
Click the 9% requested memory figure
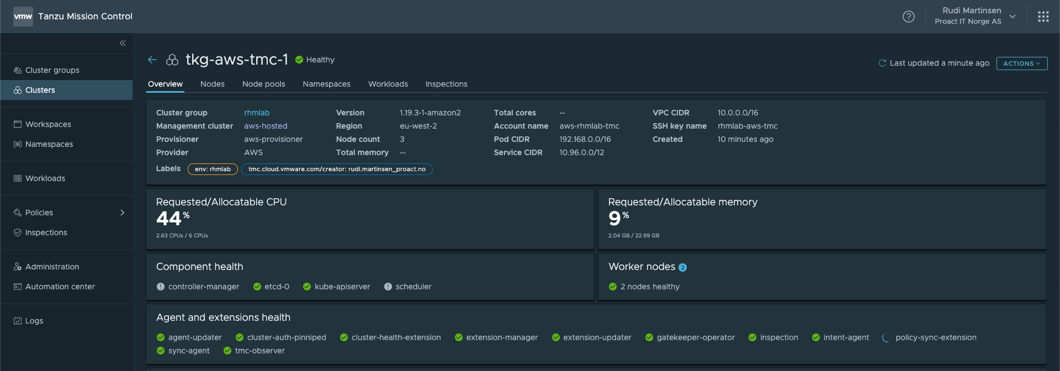coord(619,219)
